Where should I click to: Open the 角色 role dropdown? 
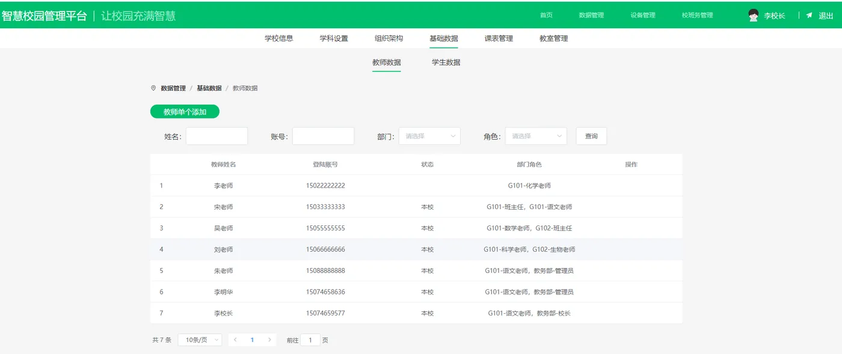535,136
